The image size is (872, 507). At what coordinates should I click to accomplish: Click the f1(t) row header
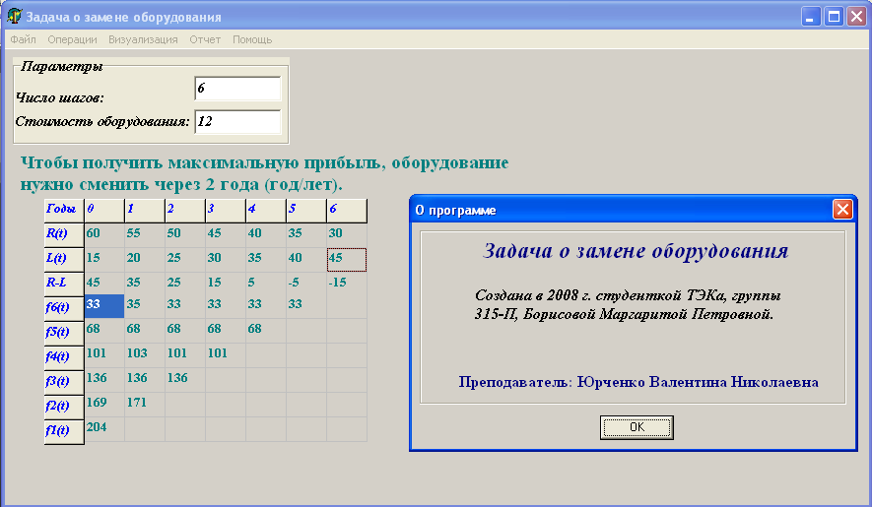point(64,431)
